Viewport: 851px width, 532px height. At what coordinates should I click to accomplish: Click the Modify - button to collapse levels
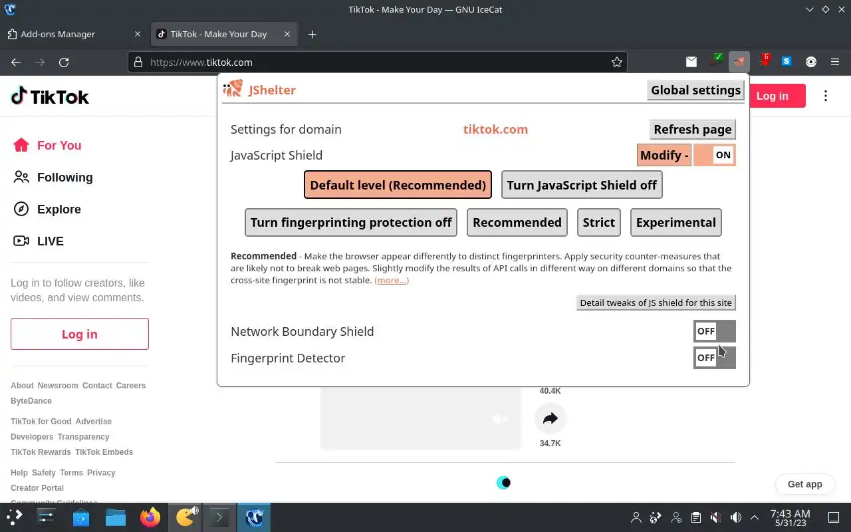click(x=664, y=155)
